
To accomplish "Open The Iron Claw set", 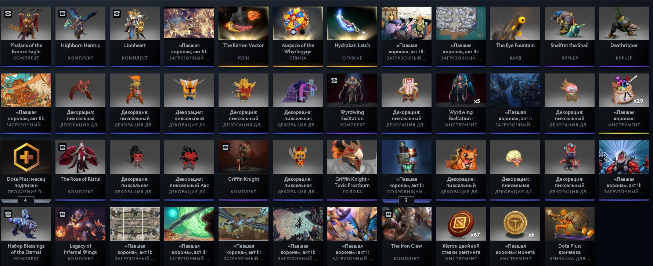I will coord(407,236).
